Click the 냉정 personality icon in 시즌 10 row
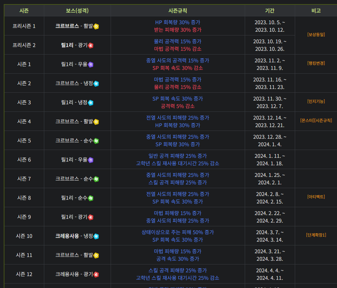Screen dimensions: 337x288 [x=96, y=236]
